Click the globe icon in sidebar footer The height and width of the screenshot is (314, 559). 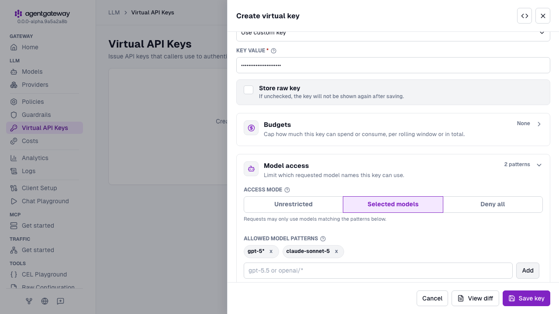45,301
